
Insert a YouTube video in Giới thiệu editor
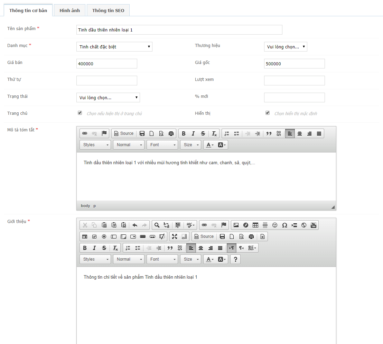click(314, 225)
